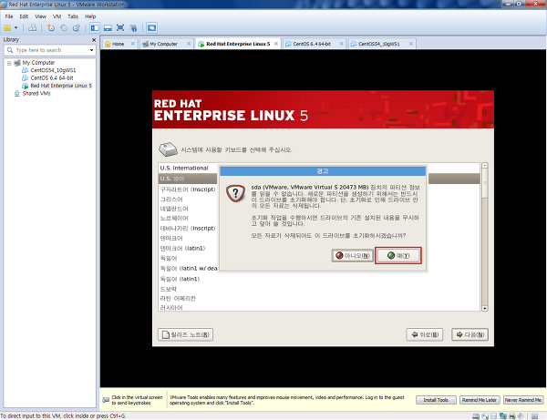Toggle the Show Library sidebar icon
This screenshot has width=547, height=420.
[x=95, y=27]
